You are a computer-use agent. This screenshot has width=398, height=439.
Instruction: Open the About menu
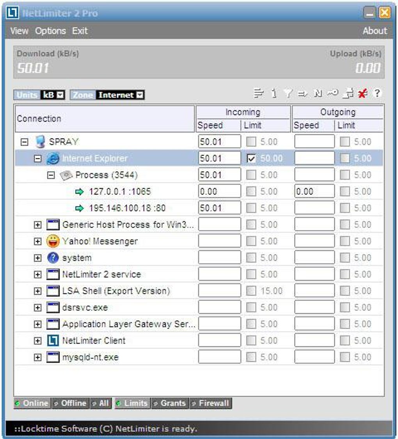click(x=375, y=30)
